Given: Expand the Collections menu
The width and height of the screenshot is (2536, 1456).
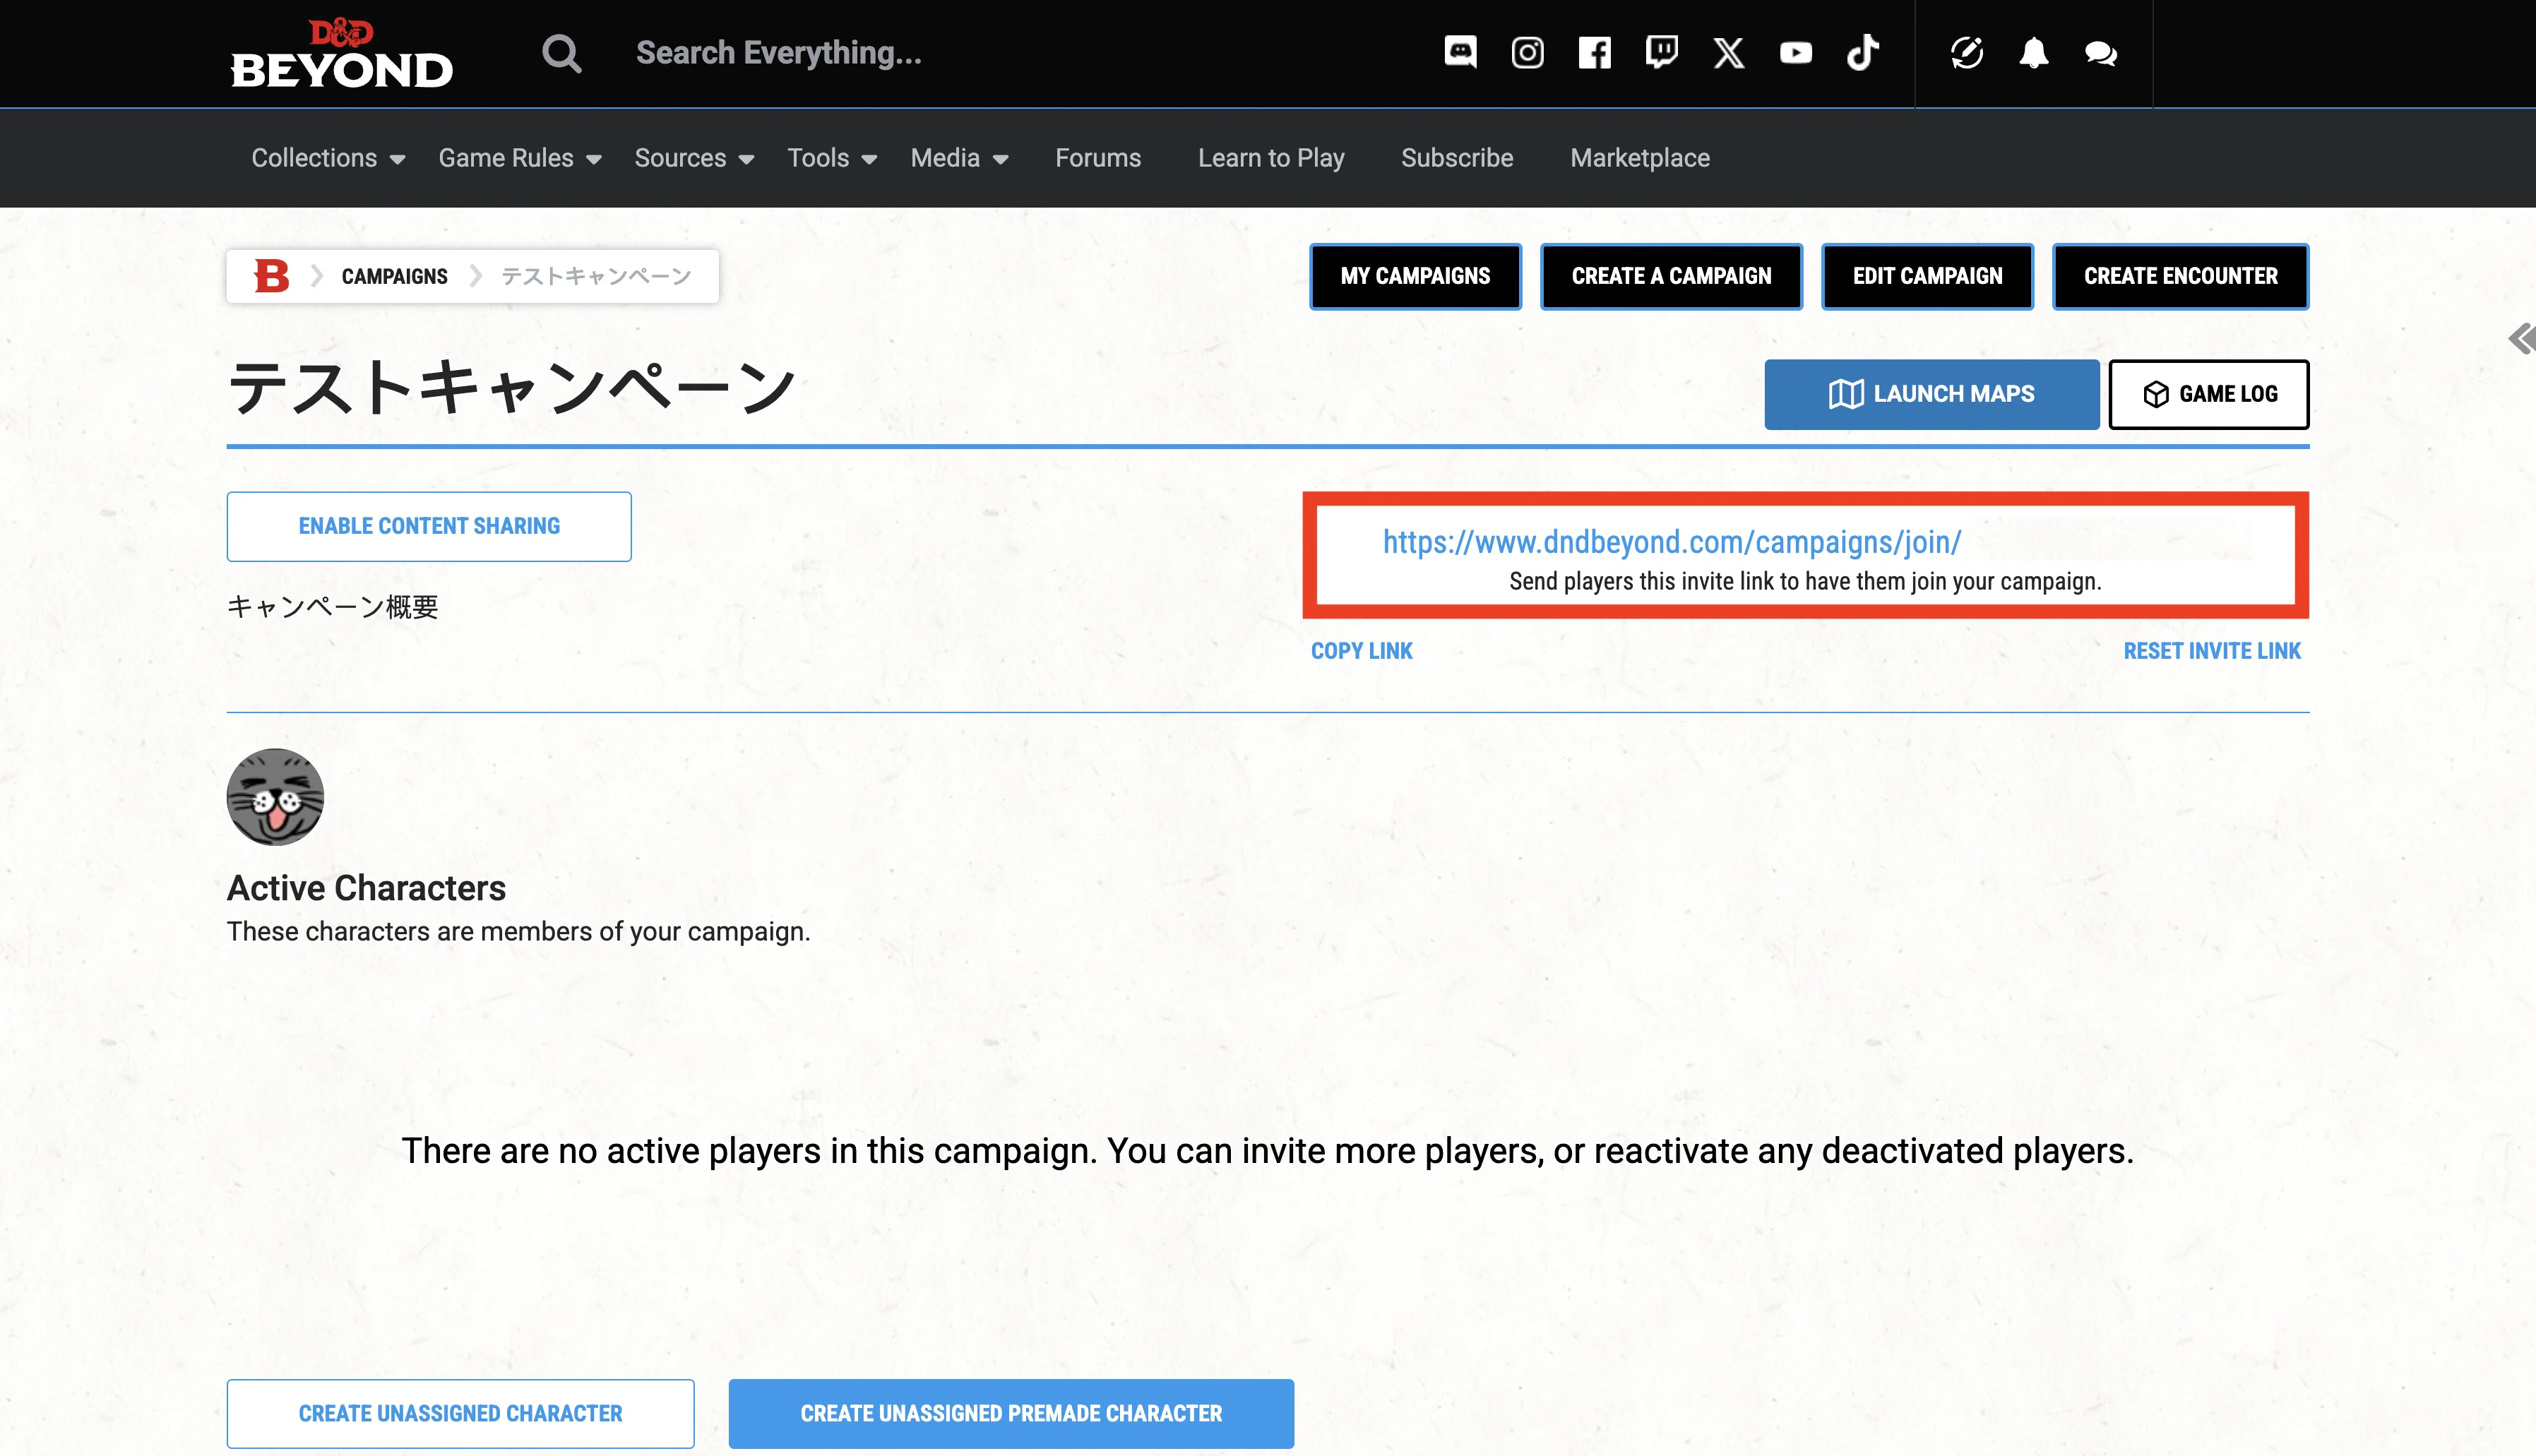Looking at the screenshot, I should 328,158.
